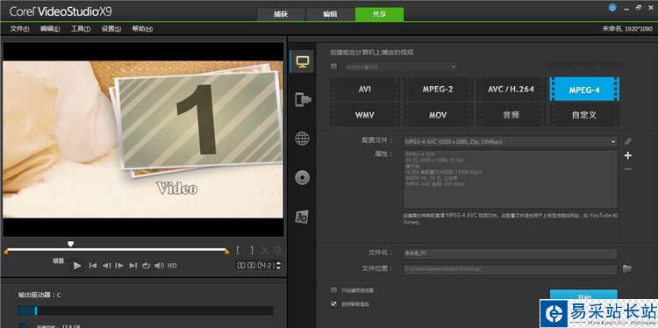658x328 pixels.
Task: Choose the WMV format
Action: coord(364,115)
